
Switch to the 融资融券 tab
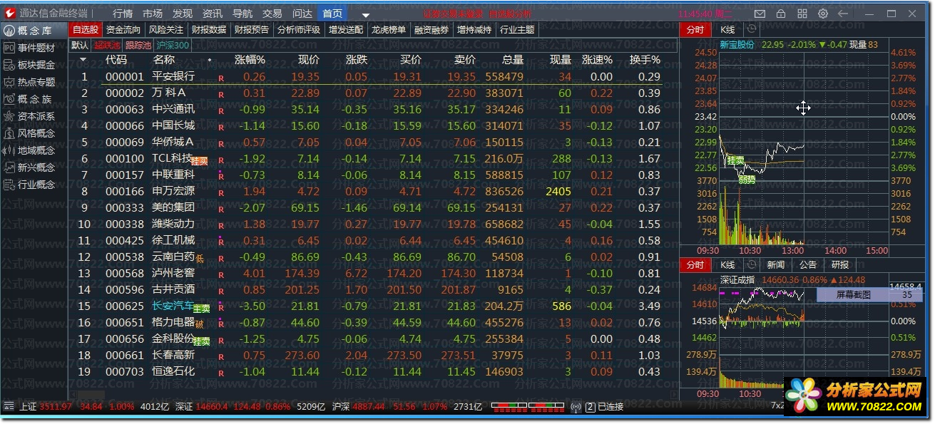click(x=432, y=29)
